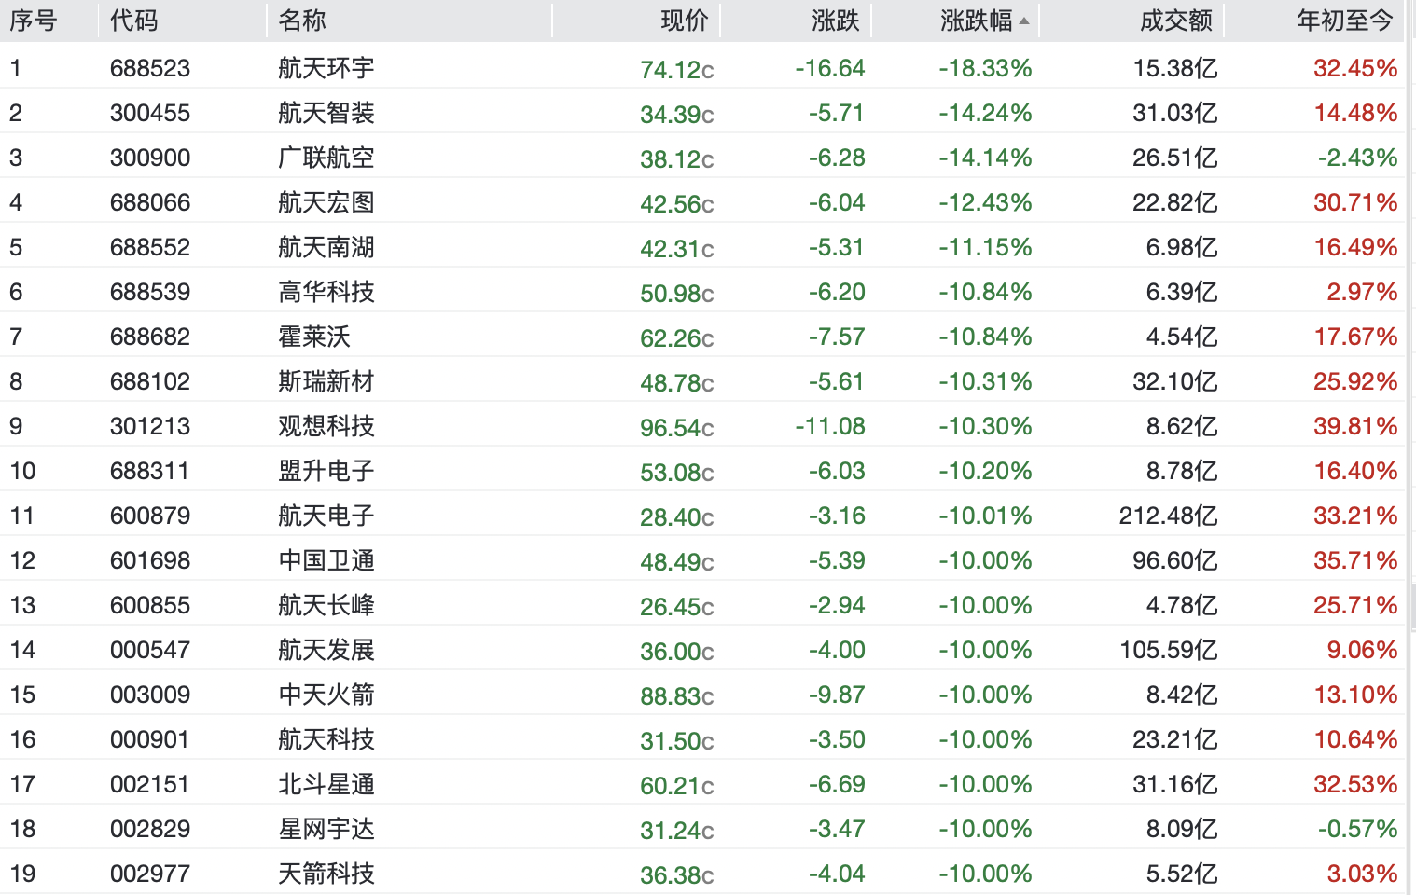1416x895 pixels.
Task: Open stock 广联航空
Action: 326,158
